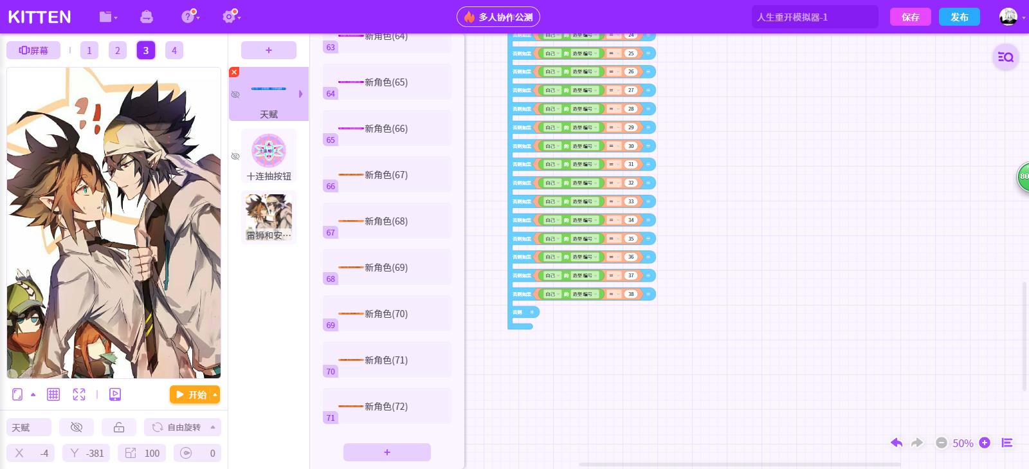
Task: Add a new costume at list bottom
Action: point(387,452)
